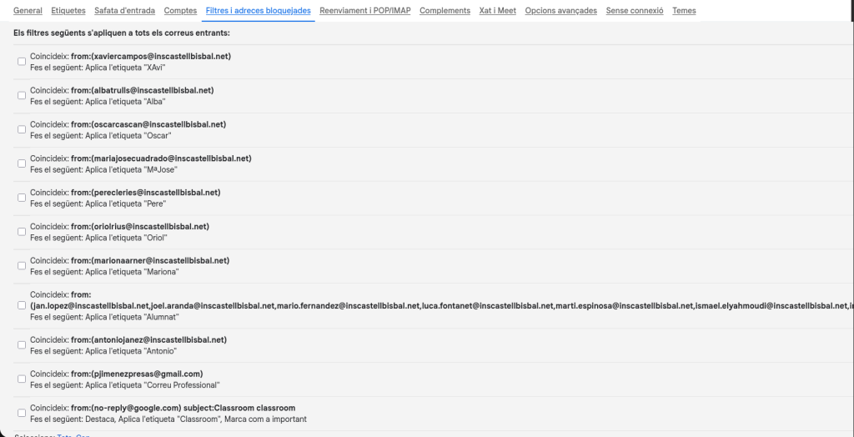Open the General settings tab
This screenshot has height=437, width=854.
[x=28, y=11]
